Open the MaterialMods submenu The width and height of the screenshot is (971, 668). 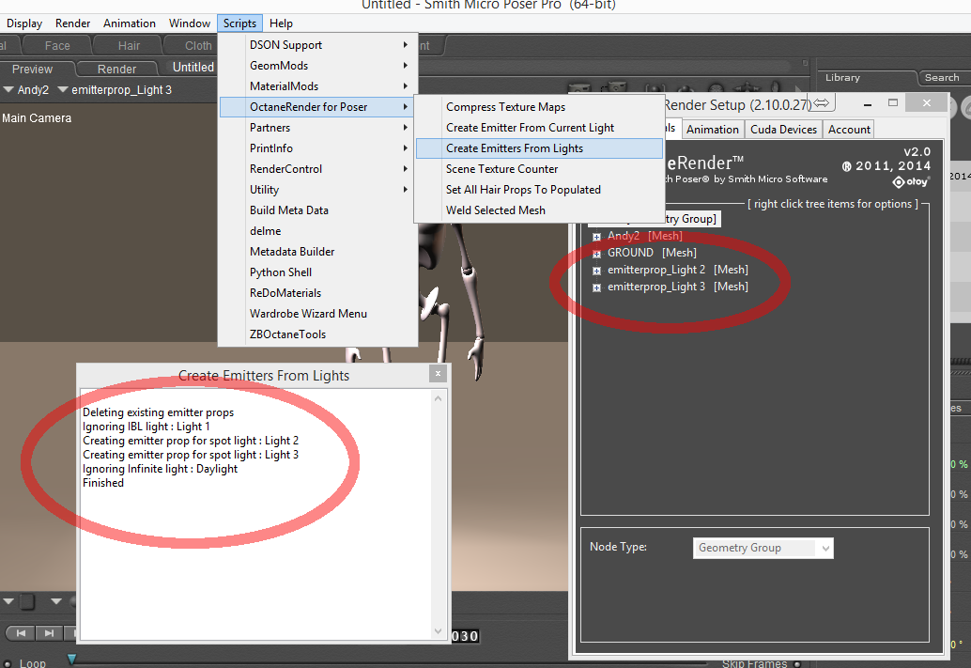(x=318, y=86)
